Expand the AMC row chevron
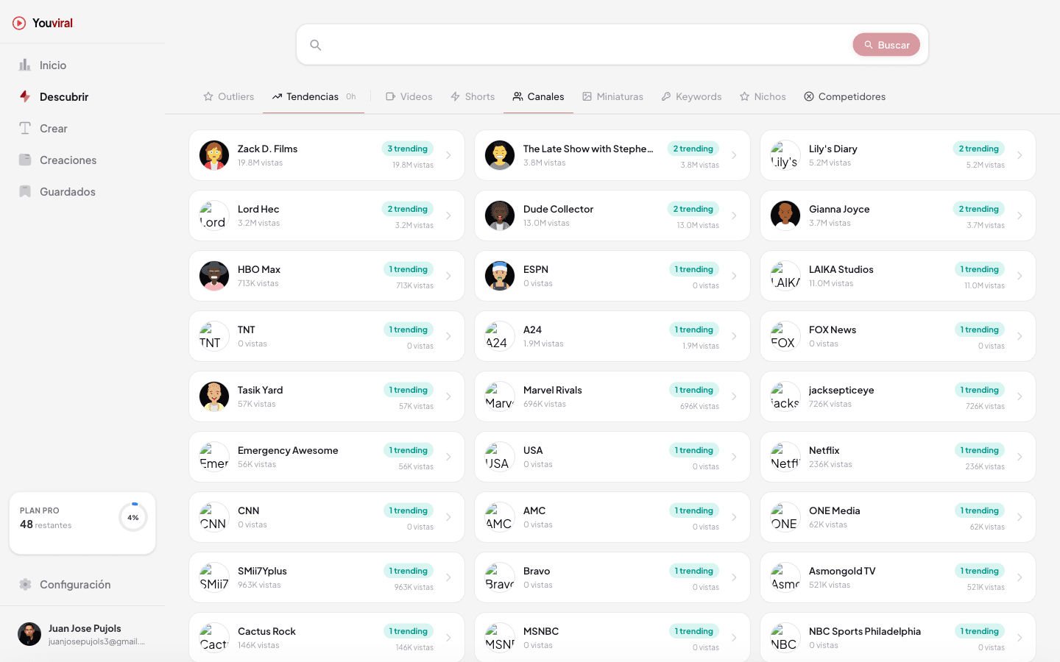 click(x=734, y=517)
